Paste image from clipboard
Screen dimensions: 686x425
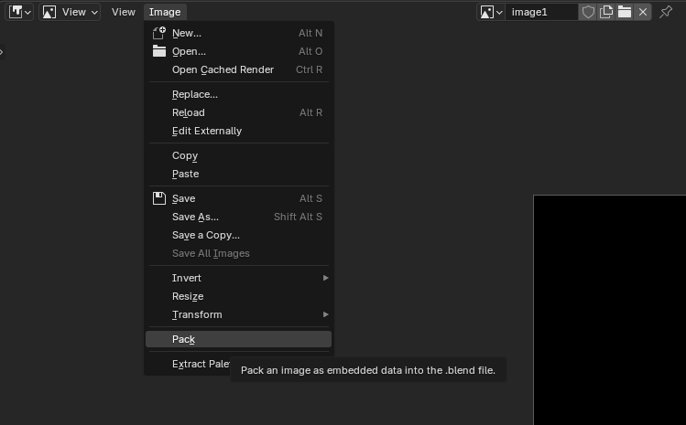click(x=238, y=174)
